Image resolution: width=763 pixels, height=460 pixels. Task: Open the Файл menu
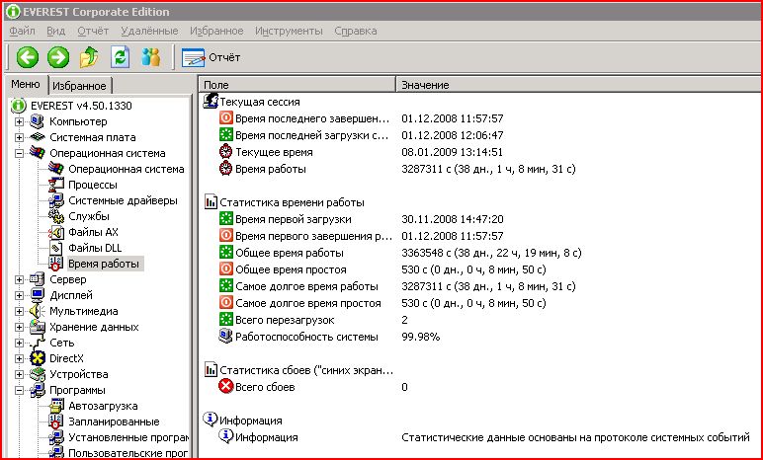[x=22, y=31]
